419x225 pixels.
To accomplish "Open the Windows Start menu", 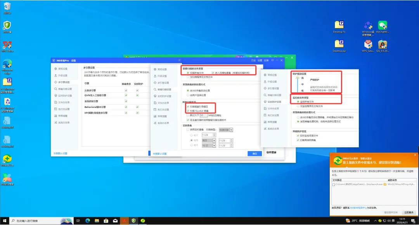I will pyautogui.click(x=4, y=221).
